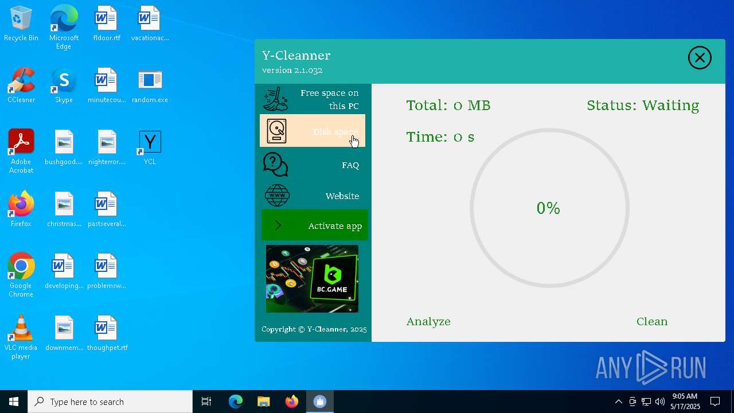Click the hard drive disk icon
The height and width of the screenshot is (413, 734).
[x=276, y=131]
